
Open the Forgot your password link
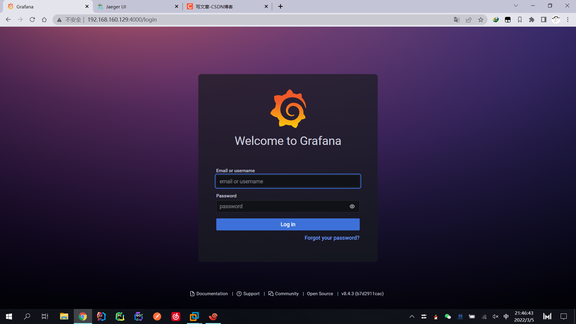click(332, 238)
